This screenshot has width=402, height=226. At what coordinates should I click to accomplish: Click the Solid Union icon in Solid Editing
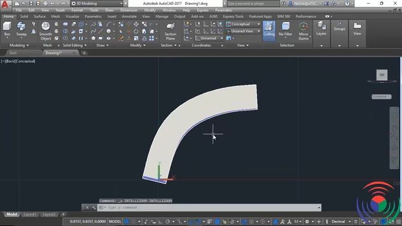coord(65,24)
